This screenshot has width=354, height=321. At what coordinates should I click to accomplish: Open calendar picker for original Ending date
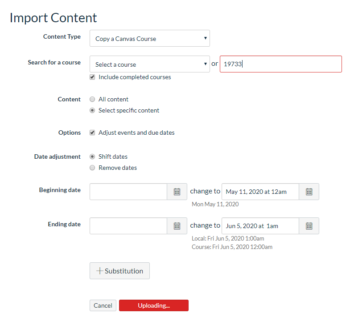177,226
